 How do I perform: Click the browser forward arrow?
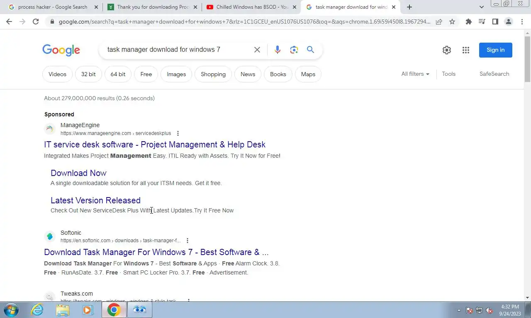coord(22,22)
